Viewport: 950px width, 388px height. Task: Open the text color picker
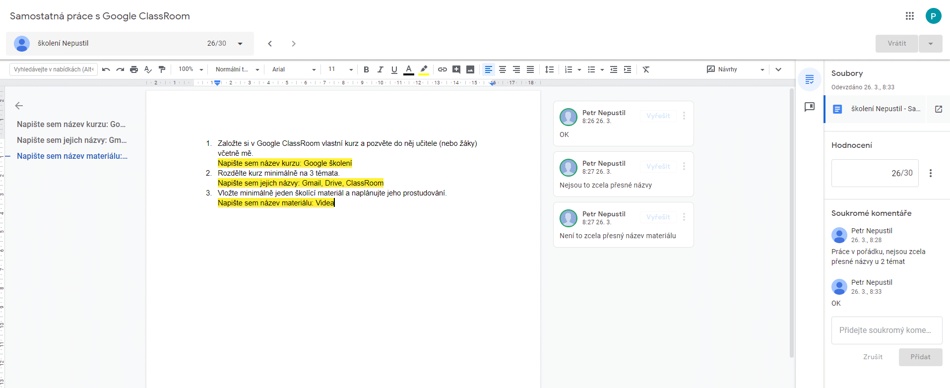(x=408, y=69)
